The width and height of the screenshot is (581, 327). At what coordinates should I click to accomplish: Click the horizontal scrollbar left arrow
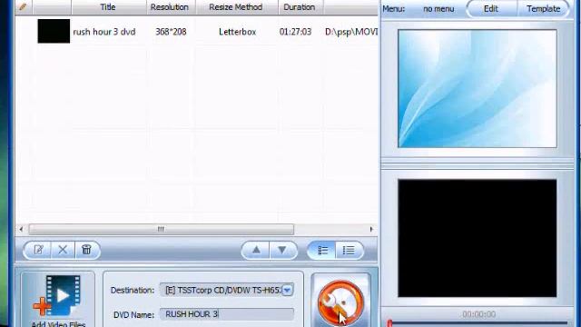point(21,229)
